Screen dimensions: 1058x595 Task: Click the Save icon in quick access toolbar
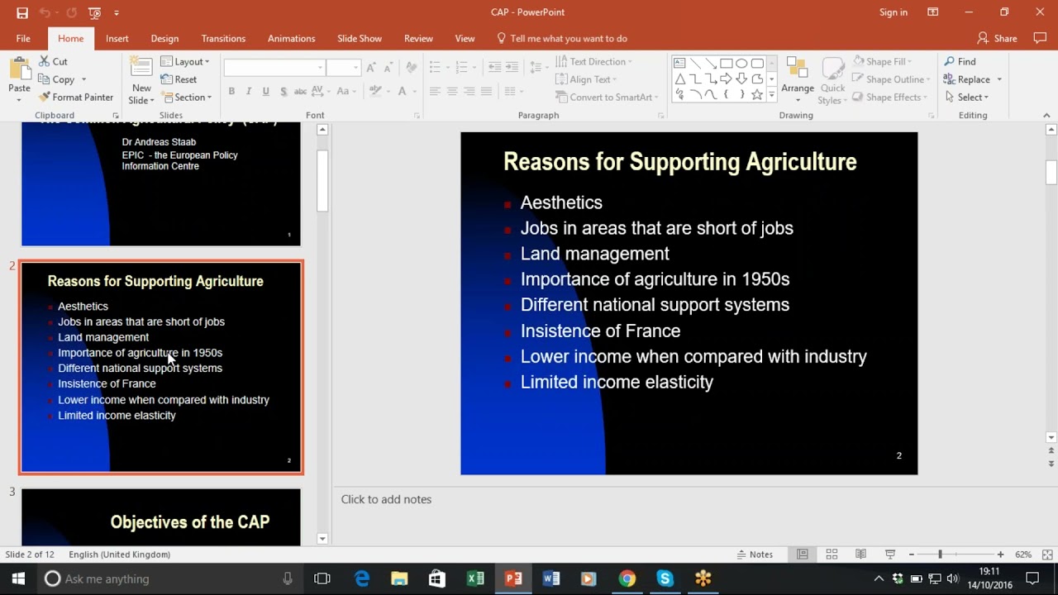[x=22, y=12]
